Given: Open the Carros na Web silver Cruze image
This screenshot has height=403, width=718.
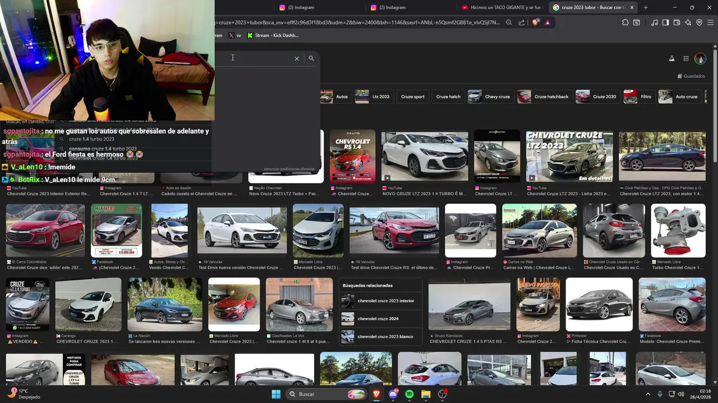Looking at the screenshot, I should (540, 231).
